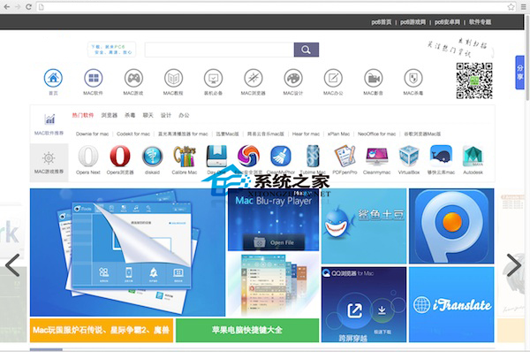Select the VirtualBox cube icon
530x352 pixels.
(x=409, y=156)
